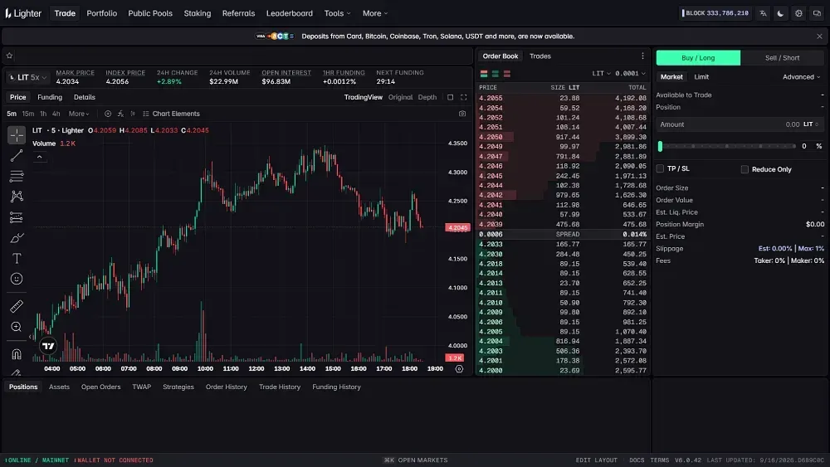Take a chart snapshot with camera icon

pos(462,114)
